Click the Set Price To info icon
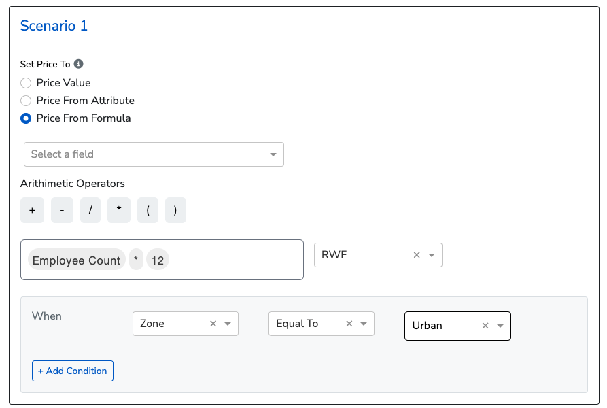This screenshot has width=607, height=408. 79,64
